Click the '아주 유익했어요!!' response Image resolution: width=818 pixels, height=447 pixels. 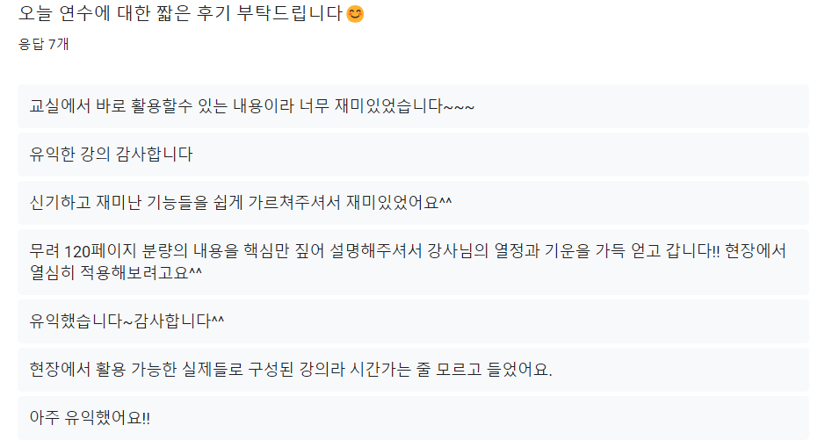pos(412,418)
